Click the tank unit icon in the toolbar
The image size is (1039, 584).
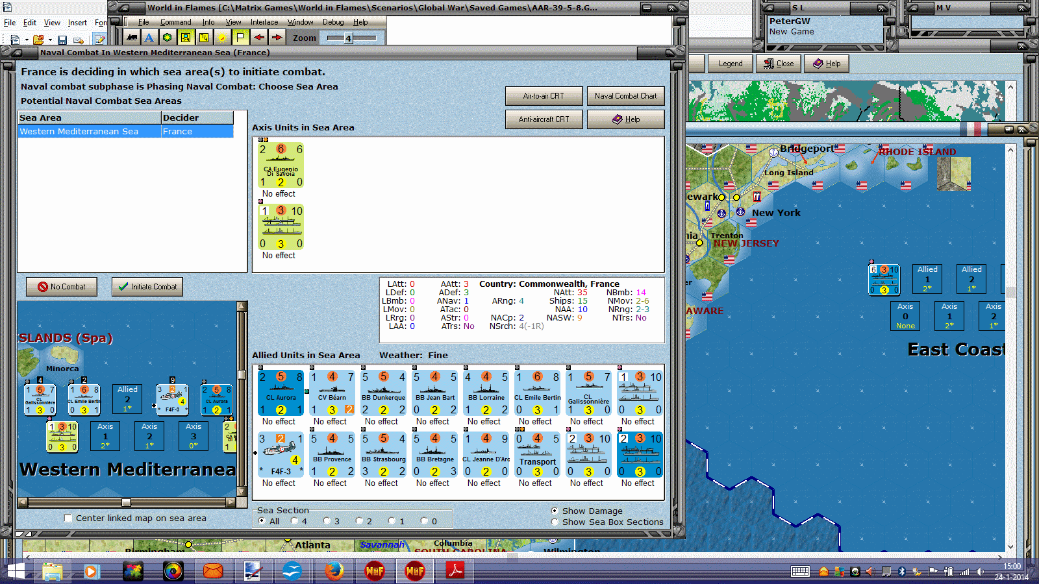(132, 38)
